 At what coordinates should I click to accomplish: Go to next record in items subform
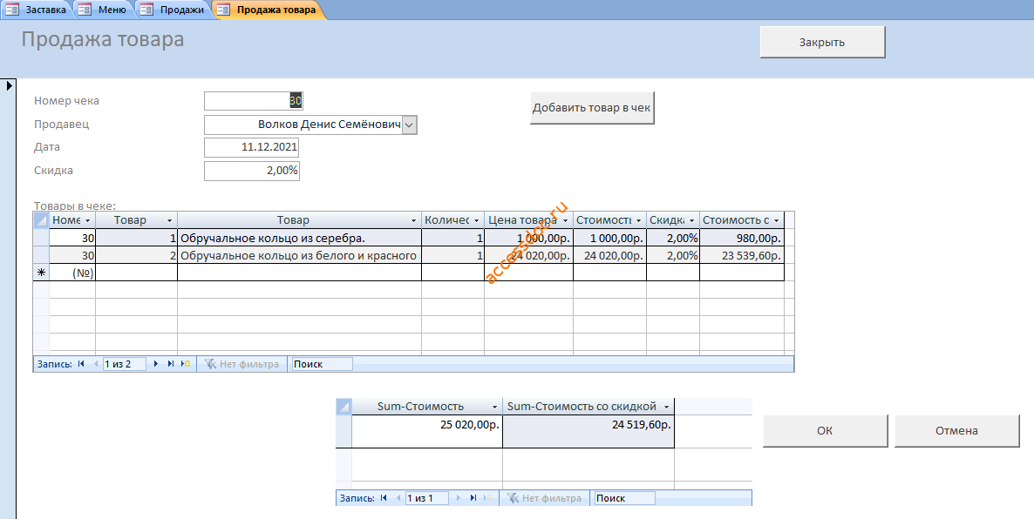(x=156, y=364)
